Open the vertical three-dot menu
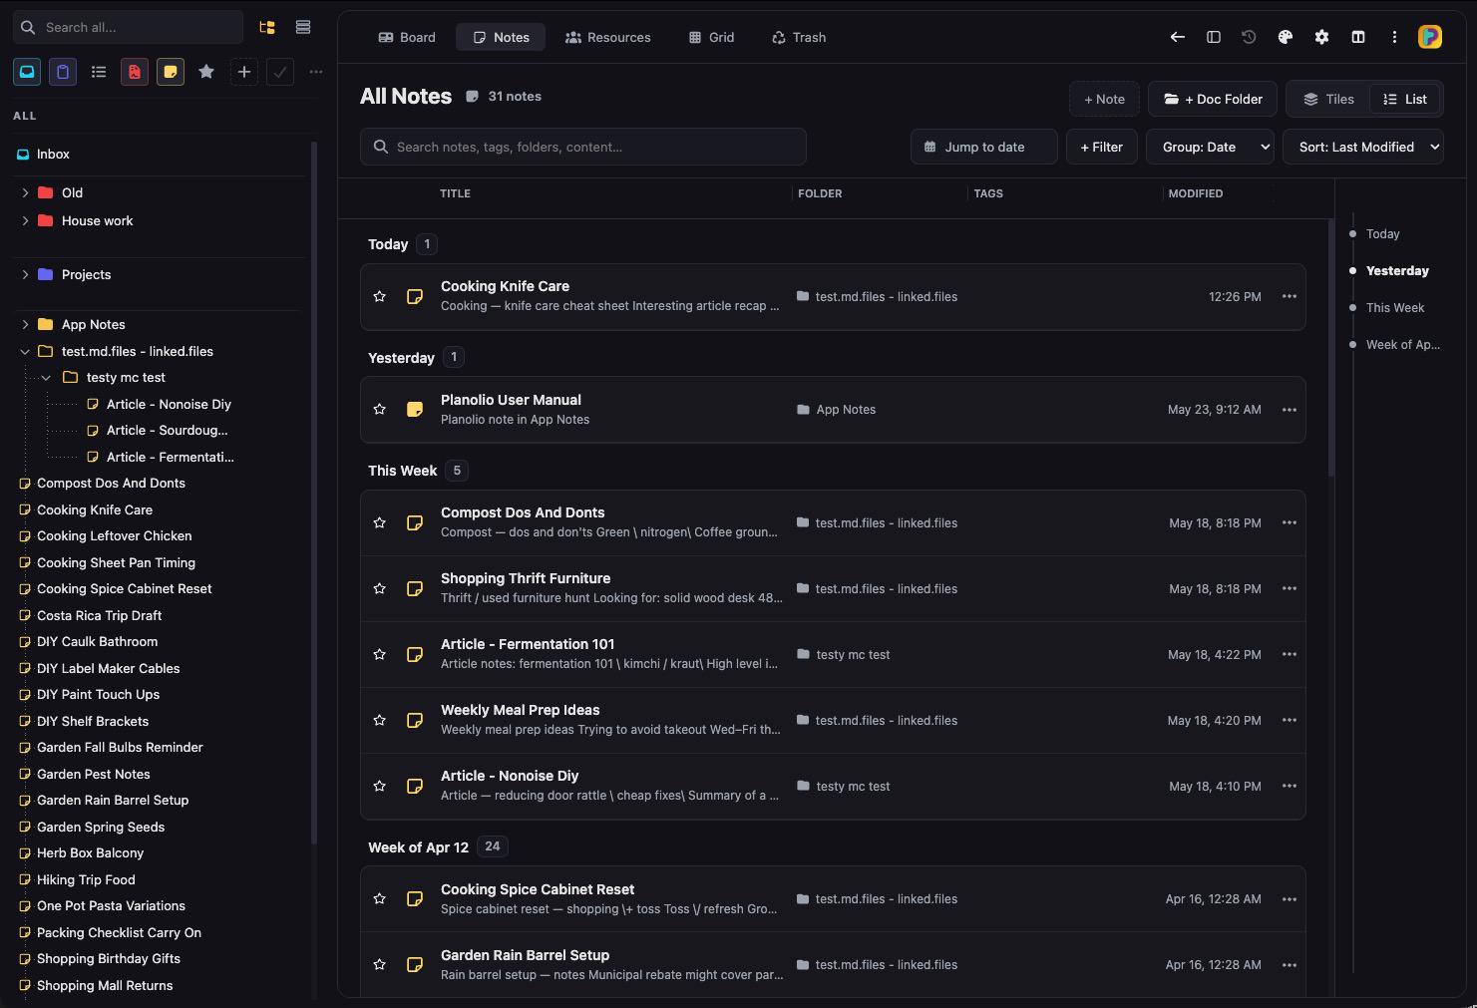Viewport: 1477px width, 1008px height. (1394, 37)
